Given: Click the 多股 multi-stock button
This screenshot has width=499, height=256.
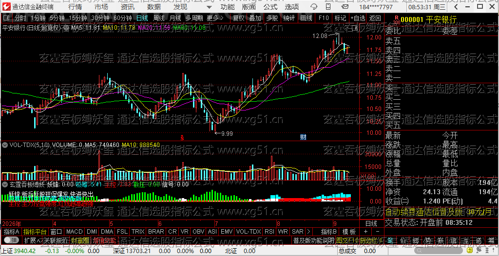Looking at the screenshot, I should pos(272,18).
